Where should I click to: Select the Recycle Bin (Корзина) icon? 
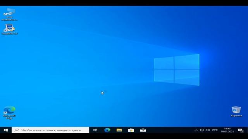tap(236, 112)
